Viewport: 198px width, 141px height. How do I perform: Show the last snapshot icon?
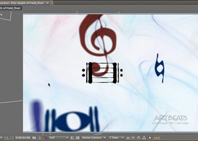[x=40, y=138]
